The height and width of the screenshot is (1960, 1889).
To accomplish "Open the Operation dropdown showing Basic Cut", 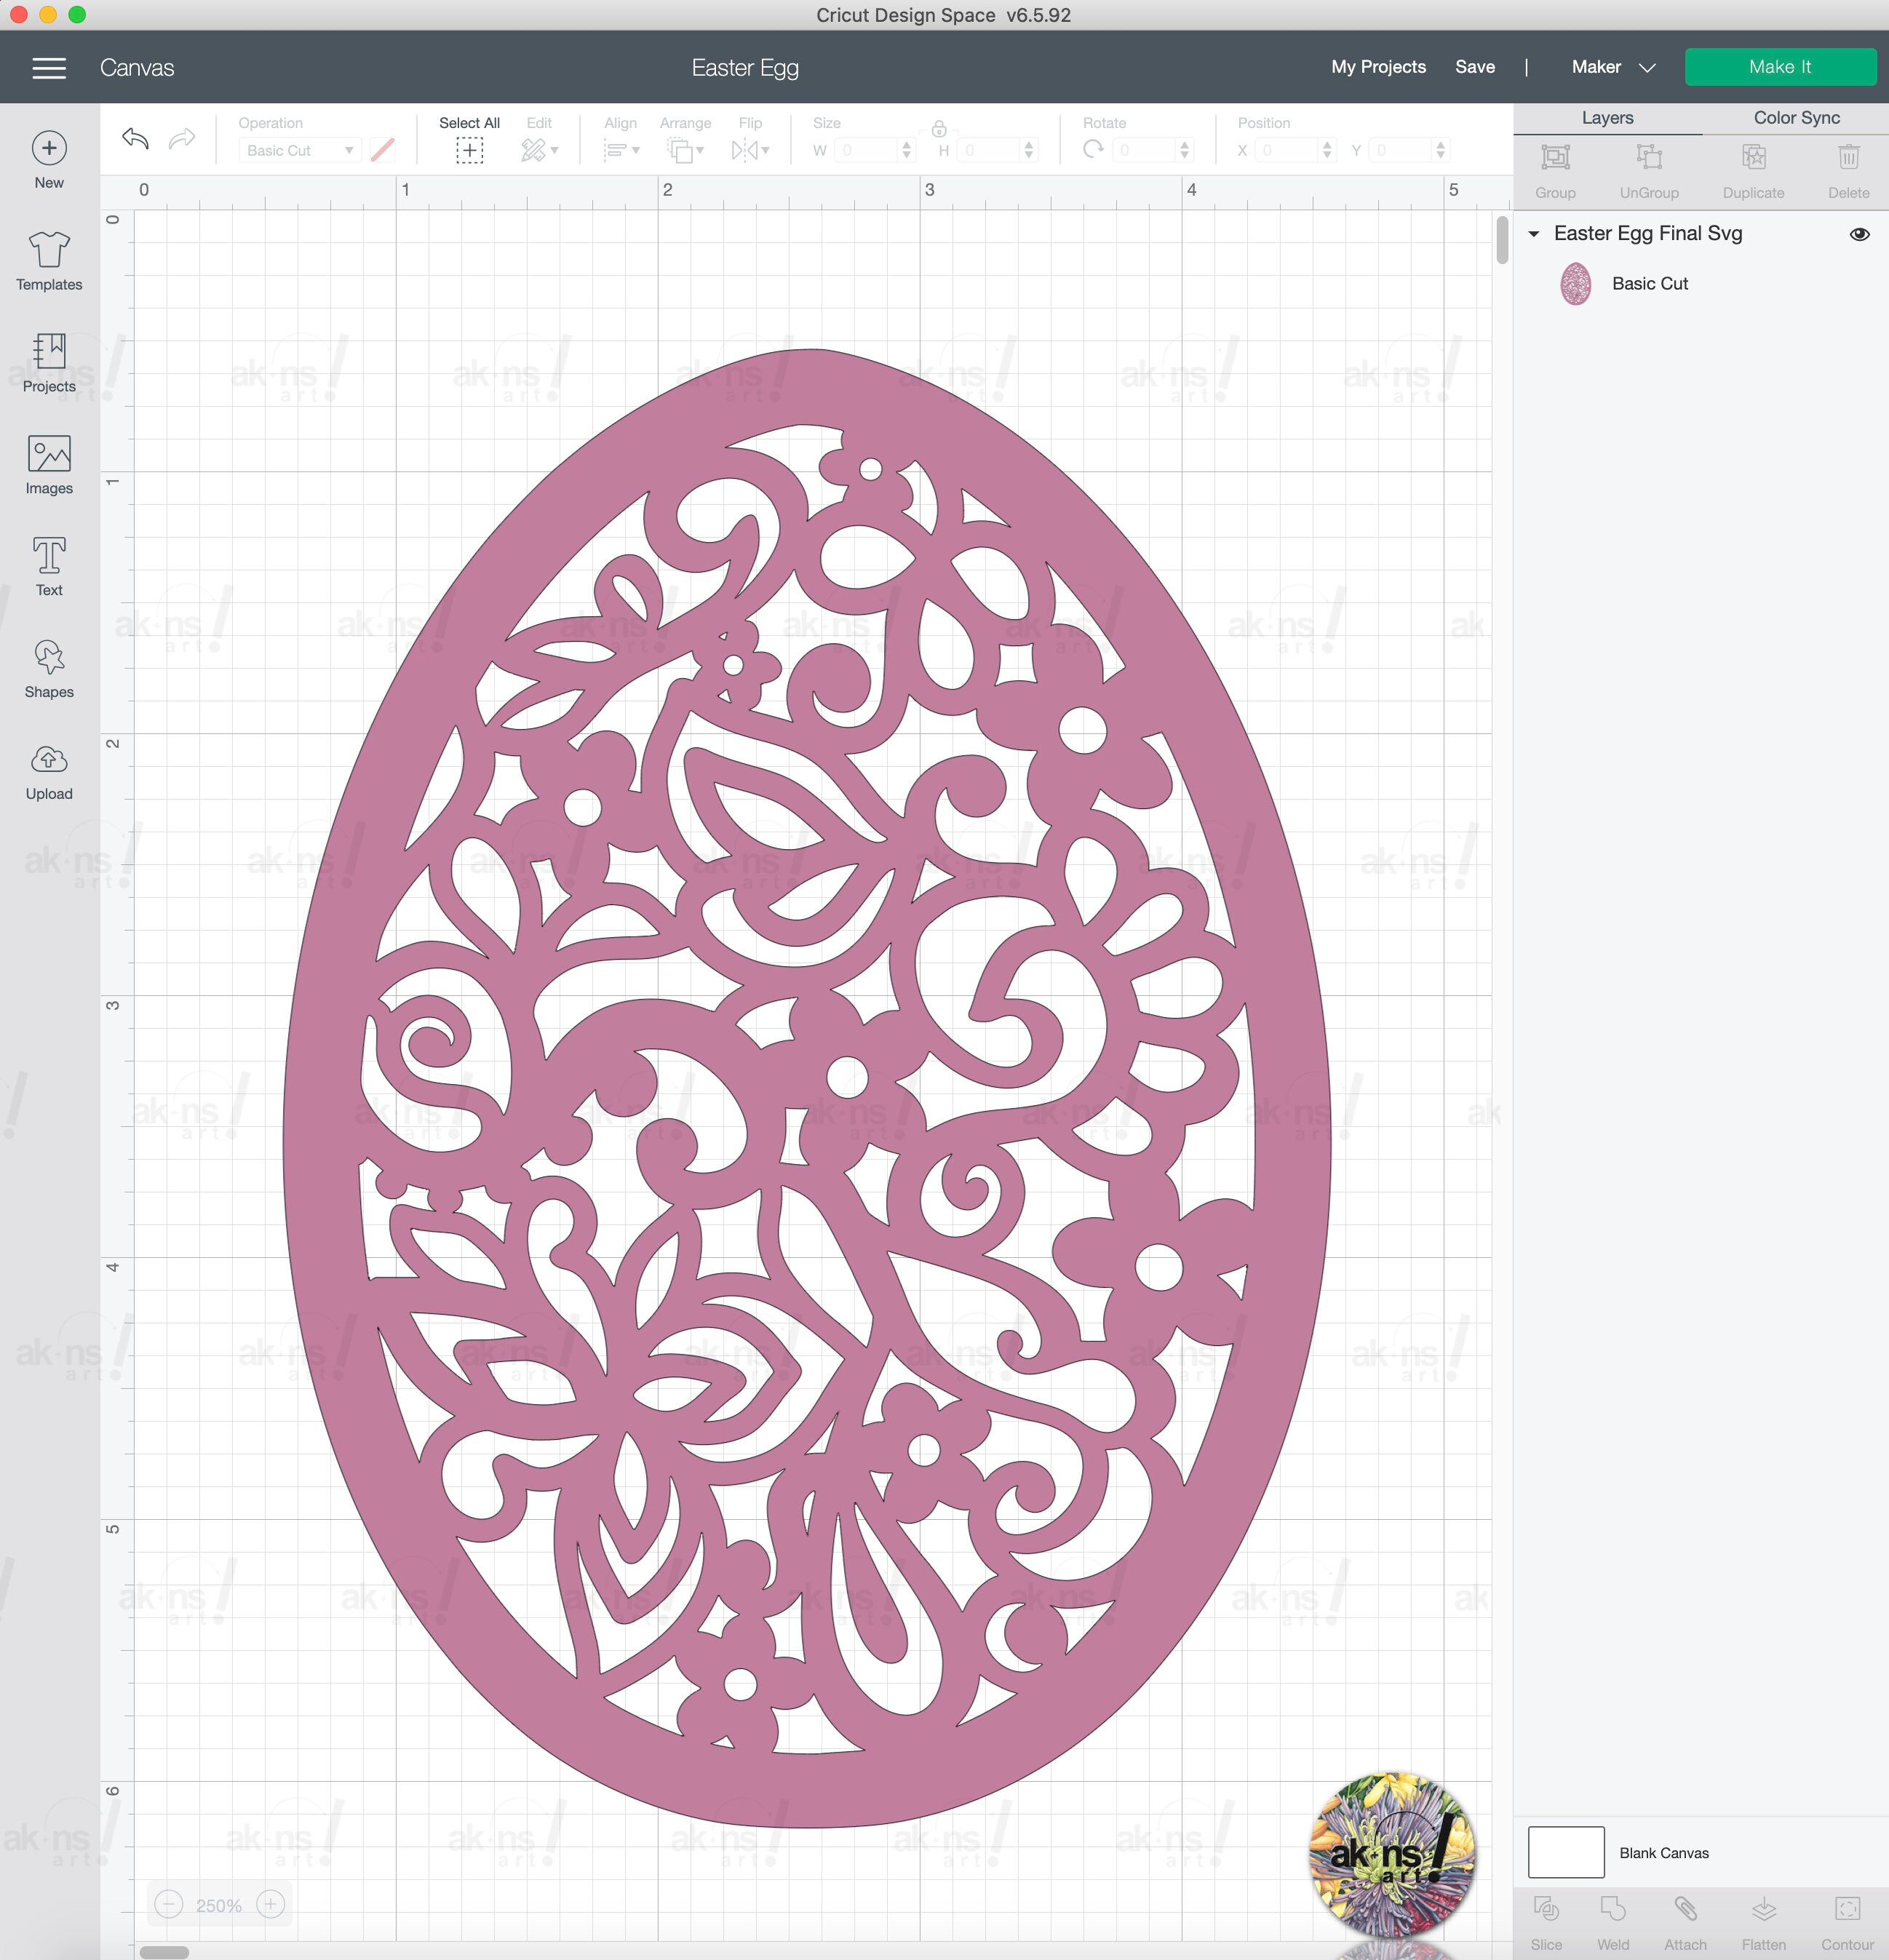I will (298, 150).
